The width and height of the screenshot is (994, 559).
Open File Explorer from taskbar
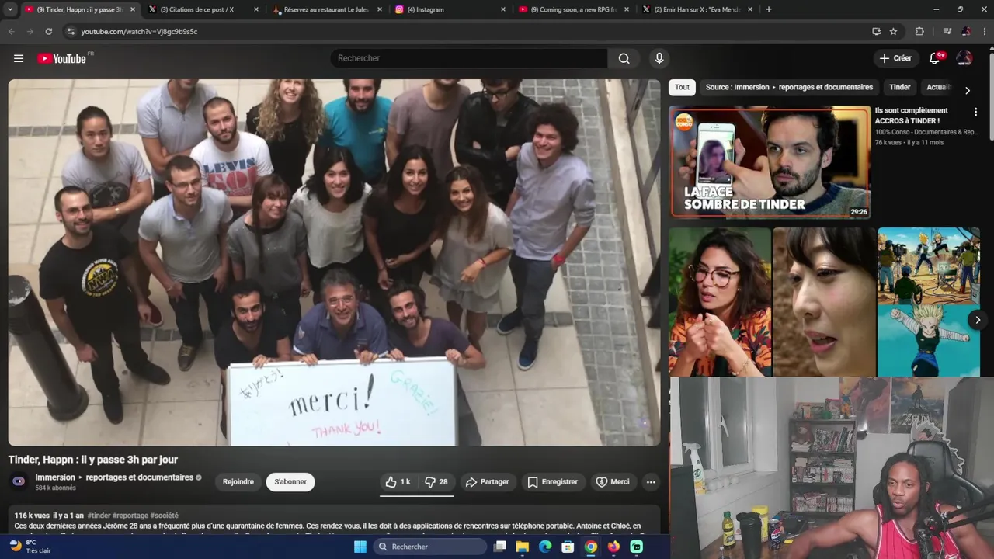coord(523,547)
